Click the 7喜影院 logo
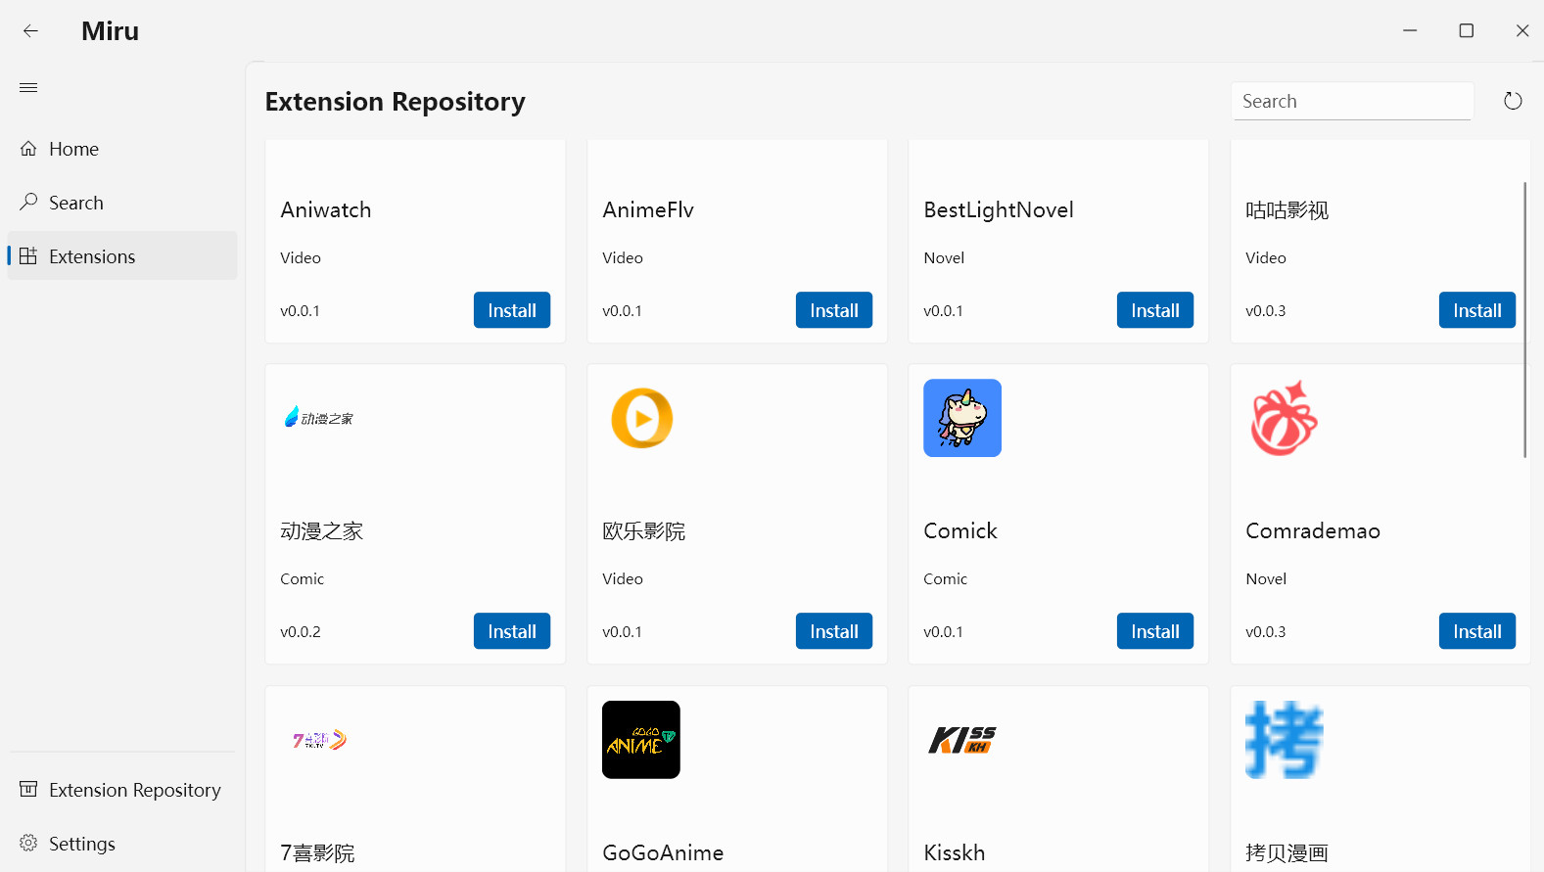This screenshot has width=1544, height=872. tap(319, 740)
